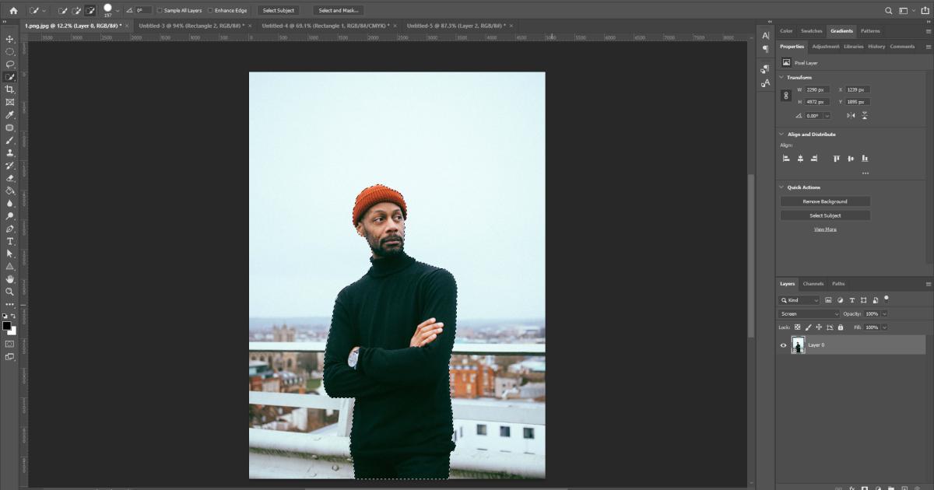
Task: Choose the Hand tool
Action: pos(10,278)
